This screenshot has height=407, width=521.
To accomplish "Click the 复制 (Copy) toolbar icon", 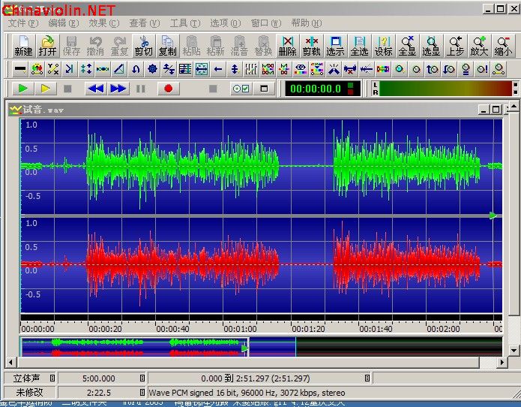I will (x=167, y=46).
